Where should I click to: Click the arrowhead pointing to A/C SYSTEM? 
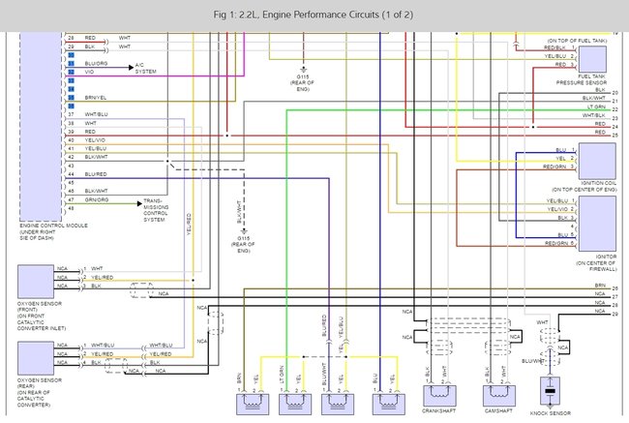[x=131, y=68]
